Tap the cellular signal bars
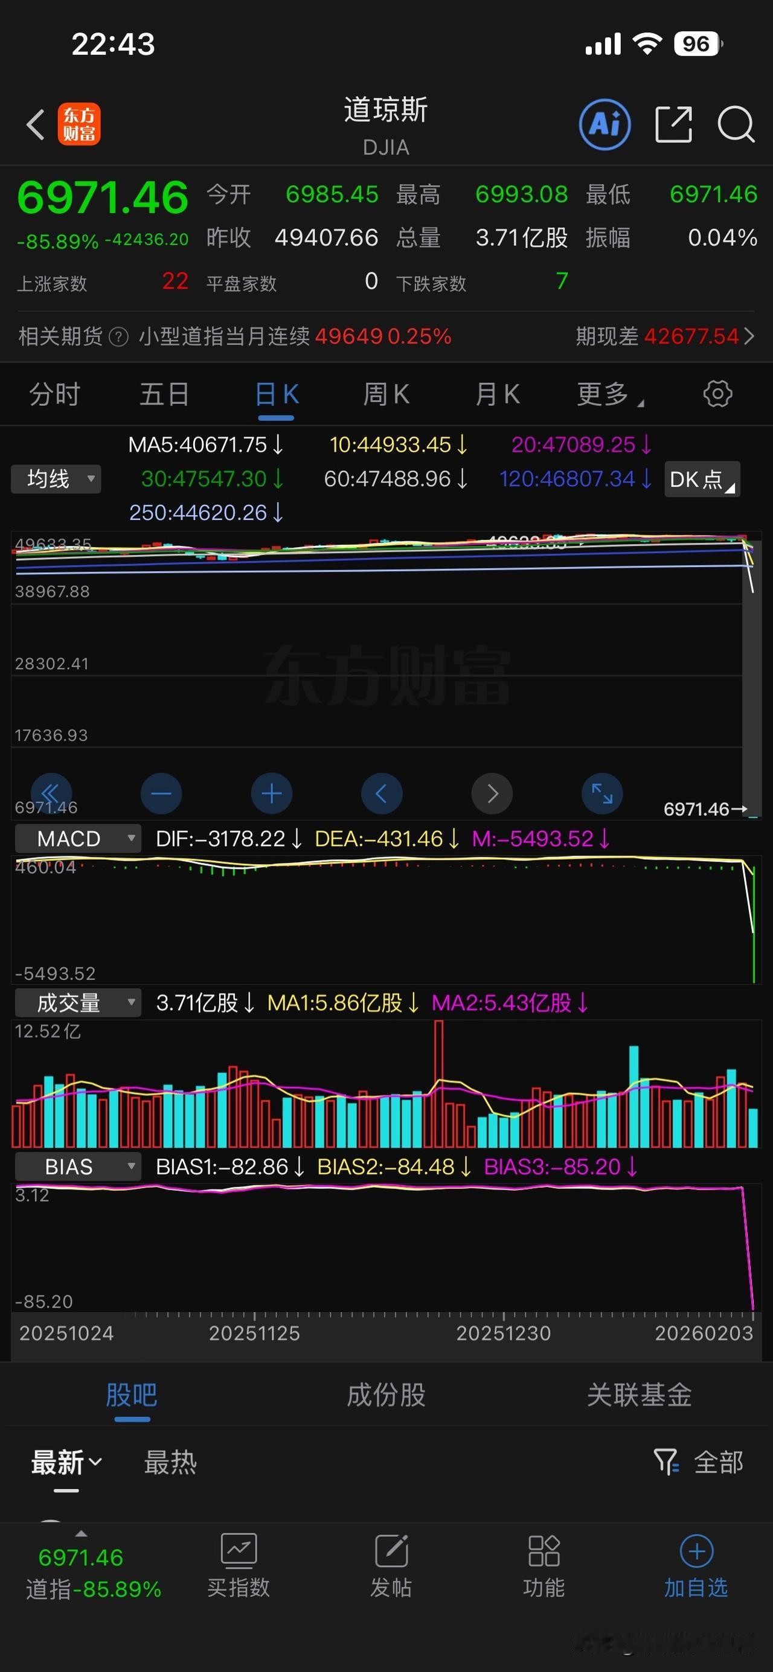 [x=603, y=44]
